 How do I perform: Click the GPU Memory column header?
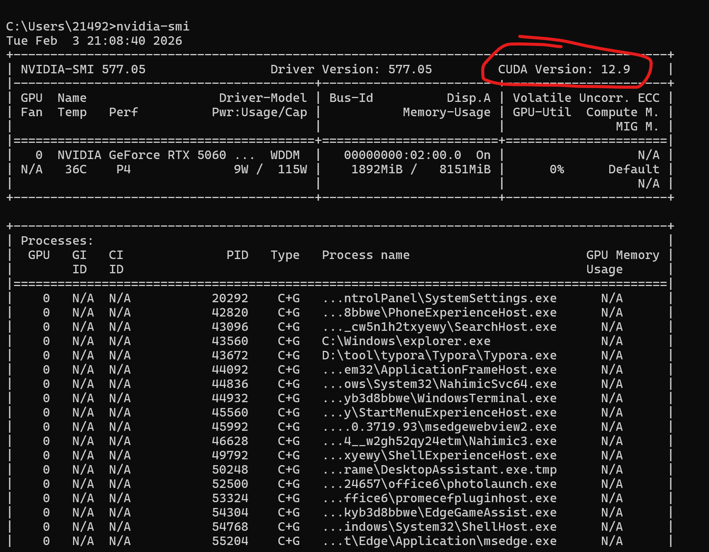[x=623, y=255]
